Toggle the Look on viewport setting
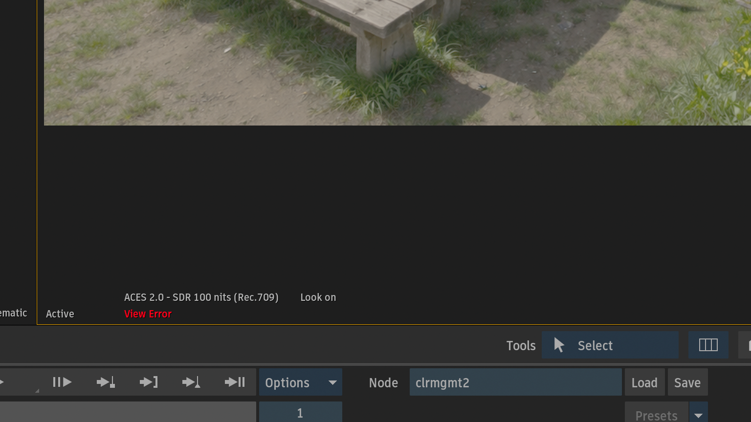751x422 pixels. [318, 297]
